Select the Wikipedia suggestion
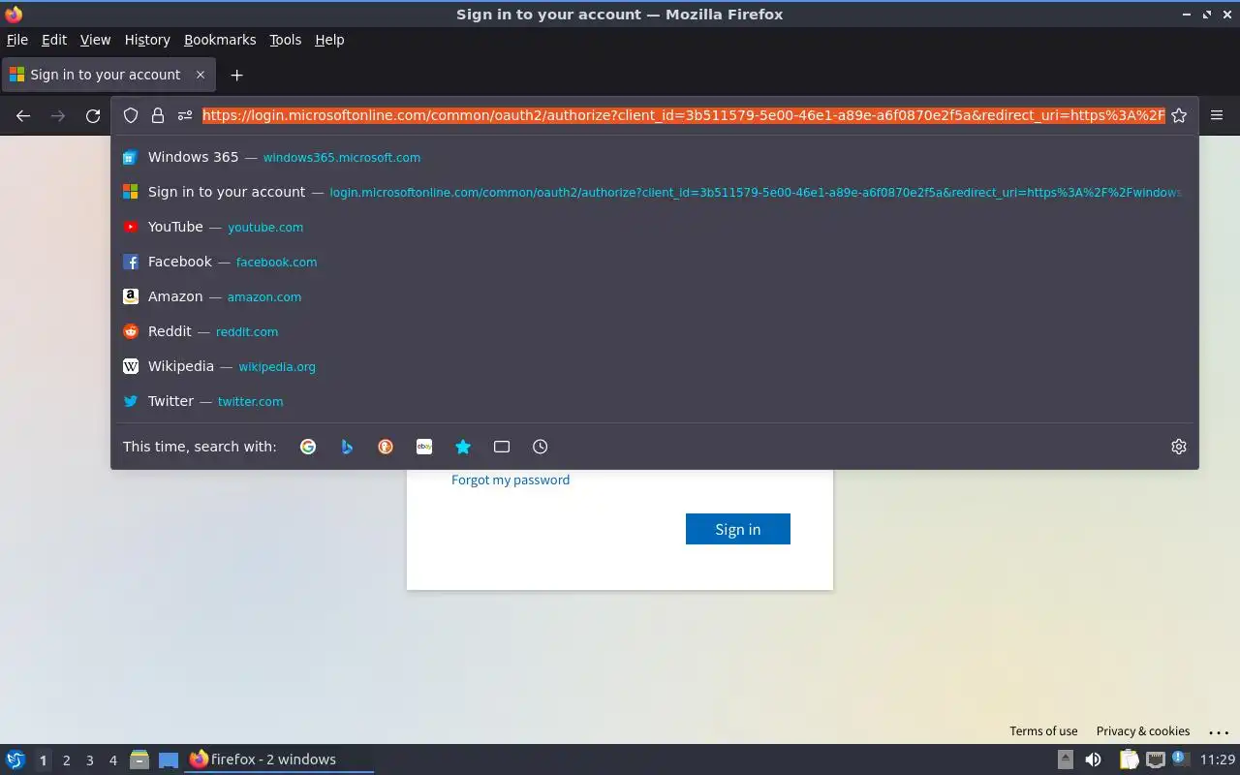Image resolution: width=1240 pixels, height=775 pixels. (x=655, y=366)
